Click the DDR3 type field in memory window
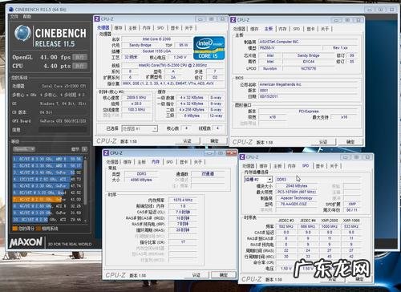 (x=141, y=174)
